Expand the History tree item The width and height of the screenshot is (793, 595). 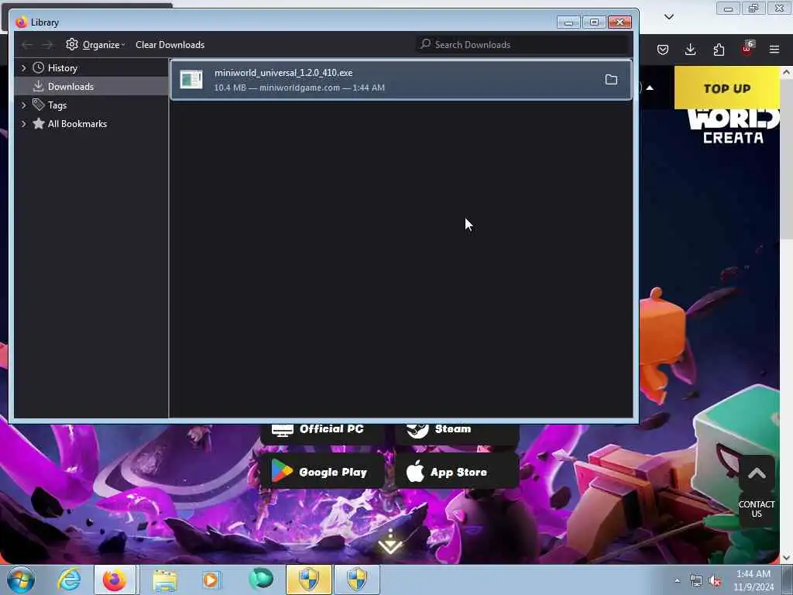(23, 68)
